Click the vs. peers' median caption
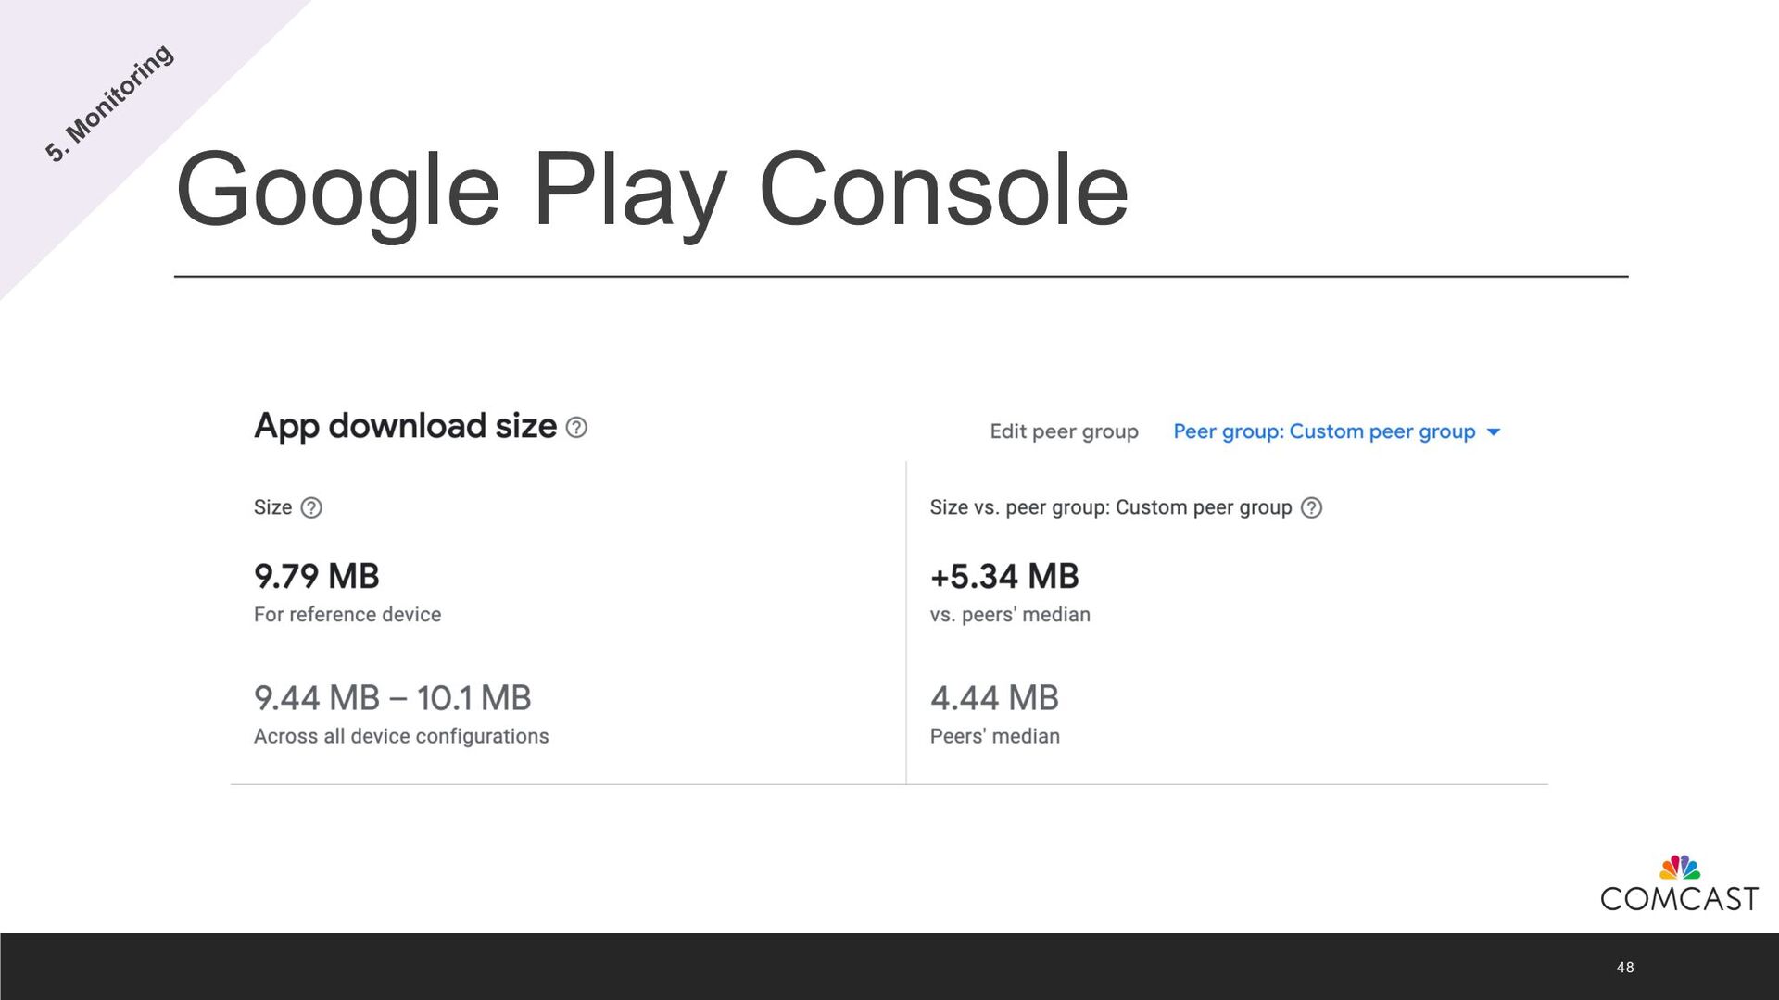Image resolution: width=1779 pixels, height=1000 pixels. [x=1010, y=615]
